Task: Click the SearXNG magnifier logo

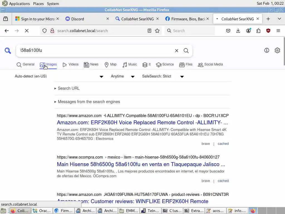Action: tap(8, 51)
